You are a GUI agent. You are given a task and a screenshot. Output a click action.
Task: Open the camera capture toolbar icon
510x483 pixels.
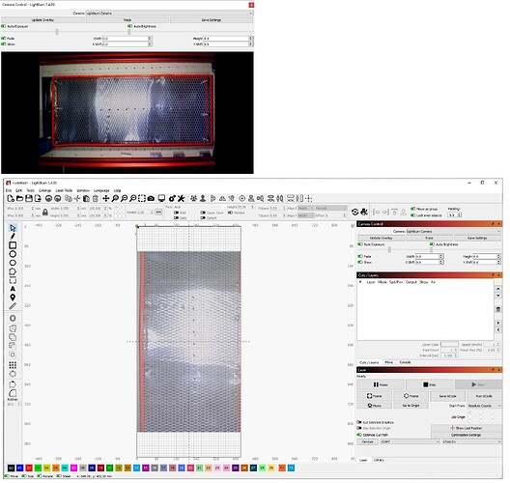(x=151, y=198)
